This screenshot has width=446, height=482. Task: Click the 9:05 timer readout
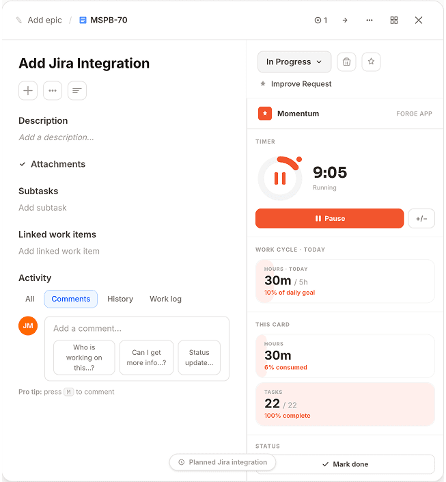[x=330, y=172]
